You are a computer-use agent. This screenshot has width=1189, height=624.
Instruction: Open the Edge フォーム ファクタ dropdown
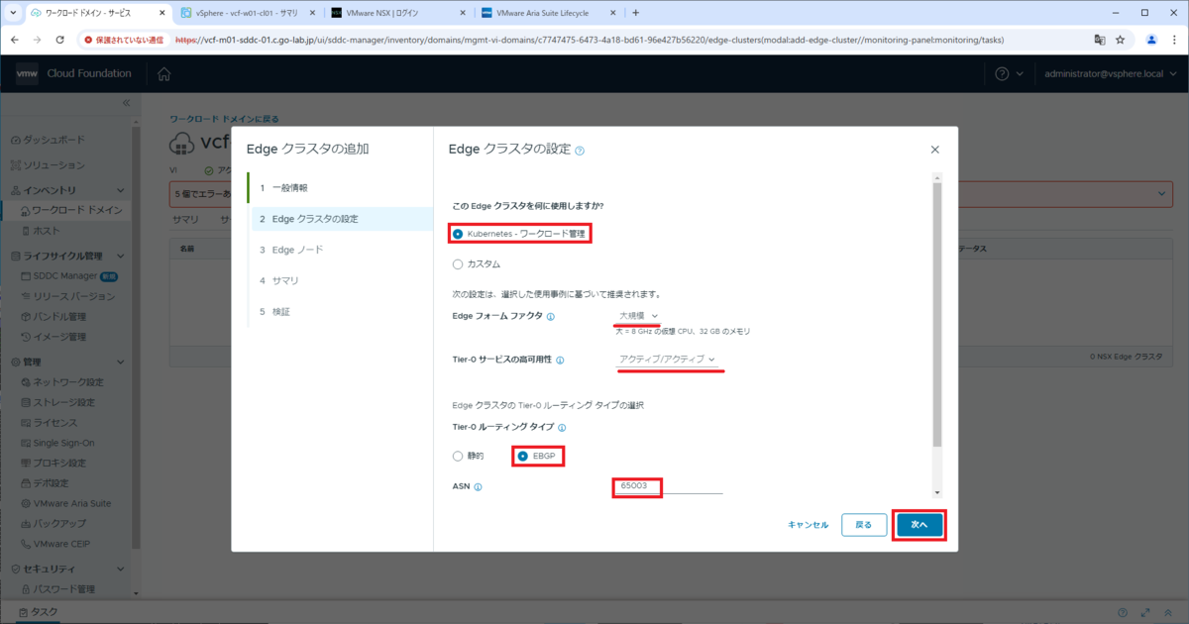pos(639,316)
